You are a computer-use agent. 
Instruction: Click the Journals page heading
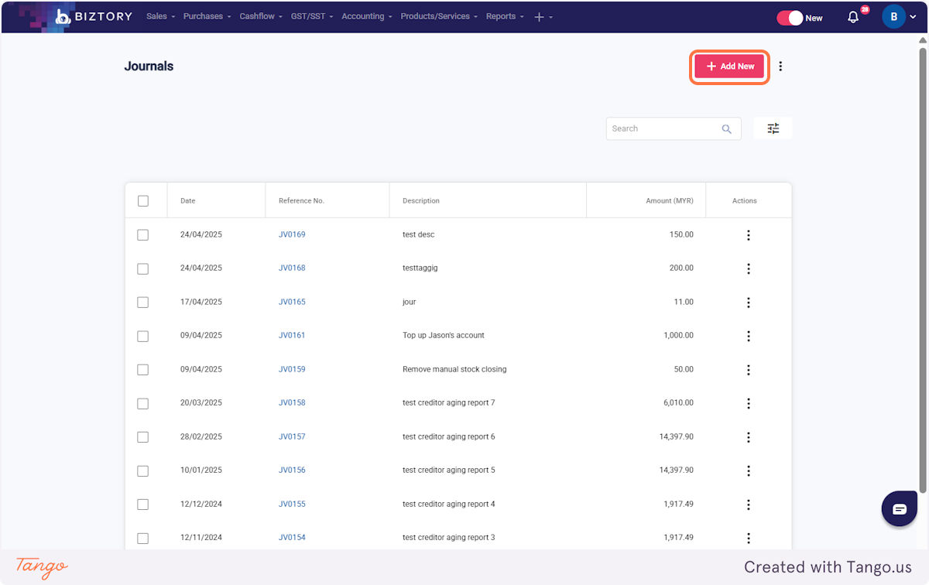149,66
